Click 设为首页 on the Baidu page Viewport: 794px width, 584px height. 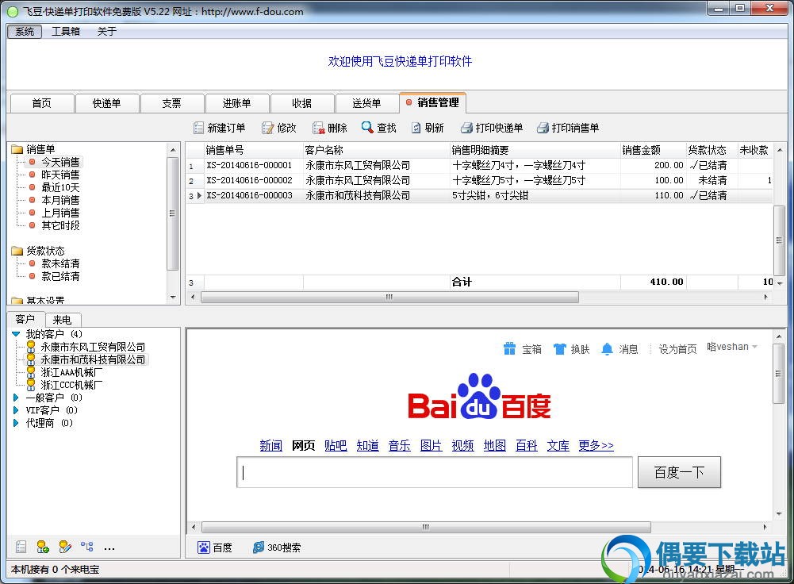click(x=677, y=349)
